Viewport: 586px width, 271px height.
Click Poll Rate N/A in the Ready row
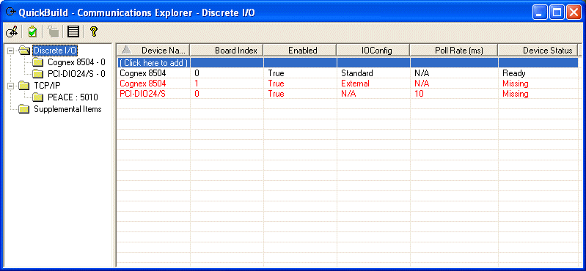coord(422,73)
